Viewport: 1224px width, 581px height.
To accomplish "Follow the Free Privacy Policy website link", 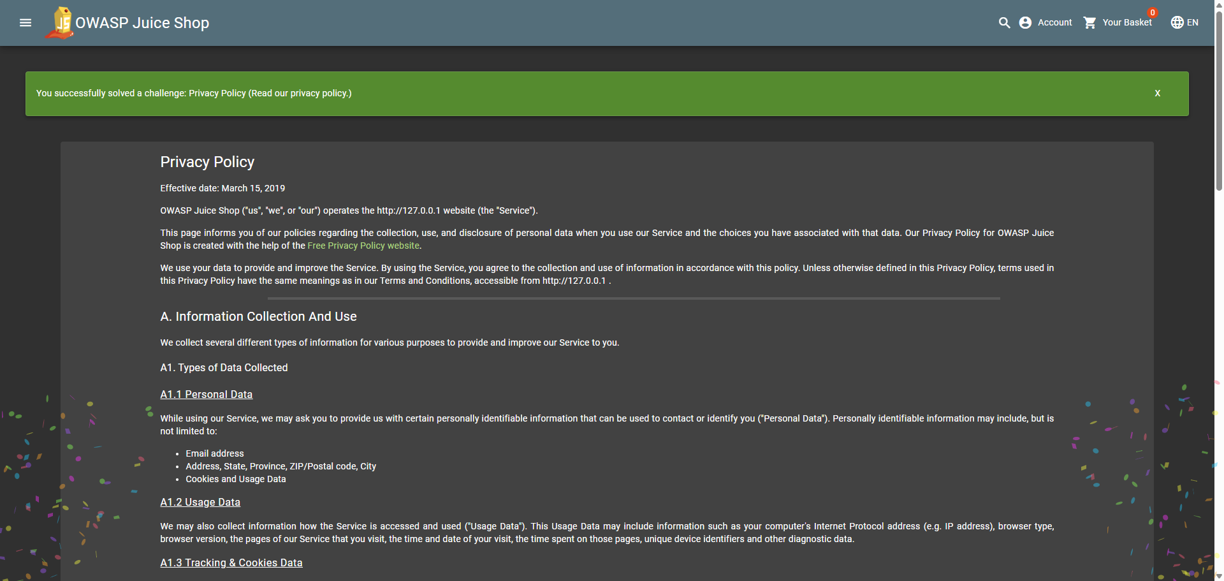I will coord(363,246).
